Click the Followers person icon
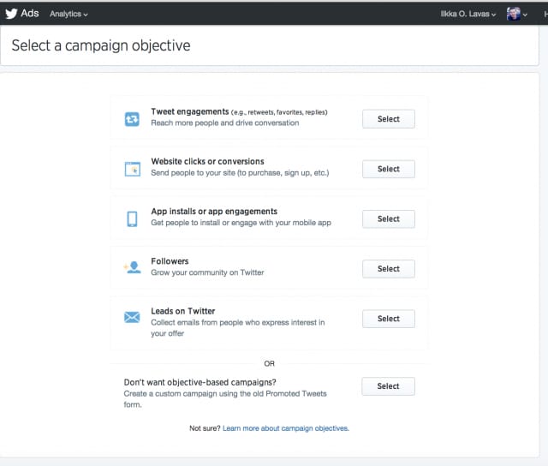Image resolution: width=548 pixels, height=466 pixels. [132, 268]
